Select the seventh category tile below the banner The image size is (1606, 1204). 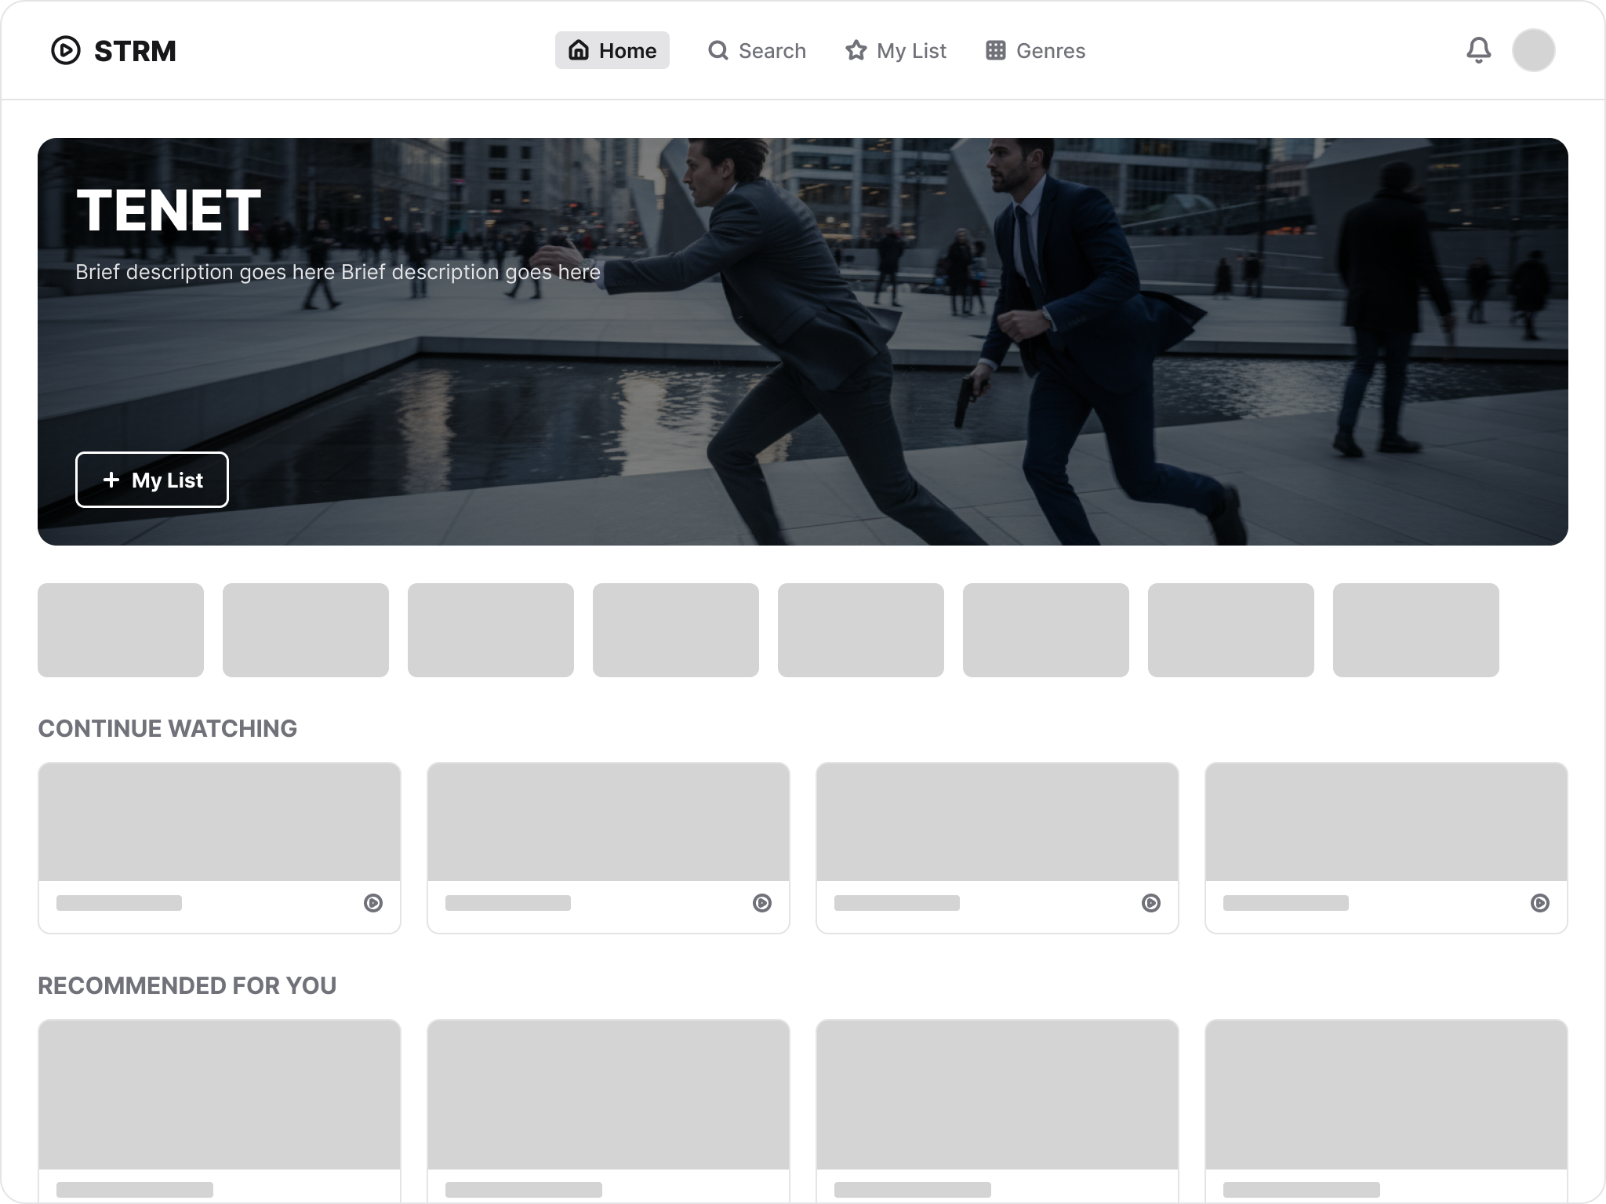(1231, 630)
